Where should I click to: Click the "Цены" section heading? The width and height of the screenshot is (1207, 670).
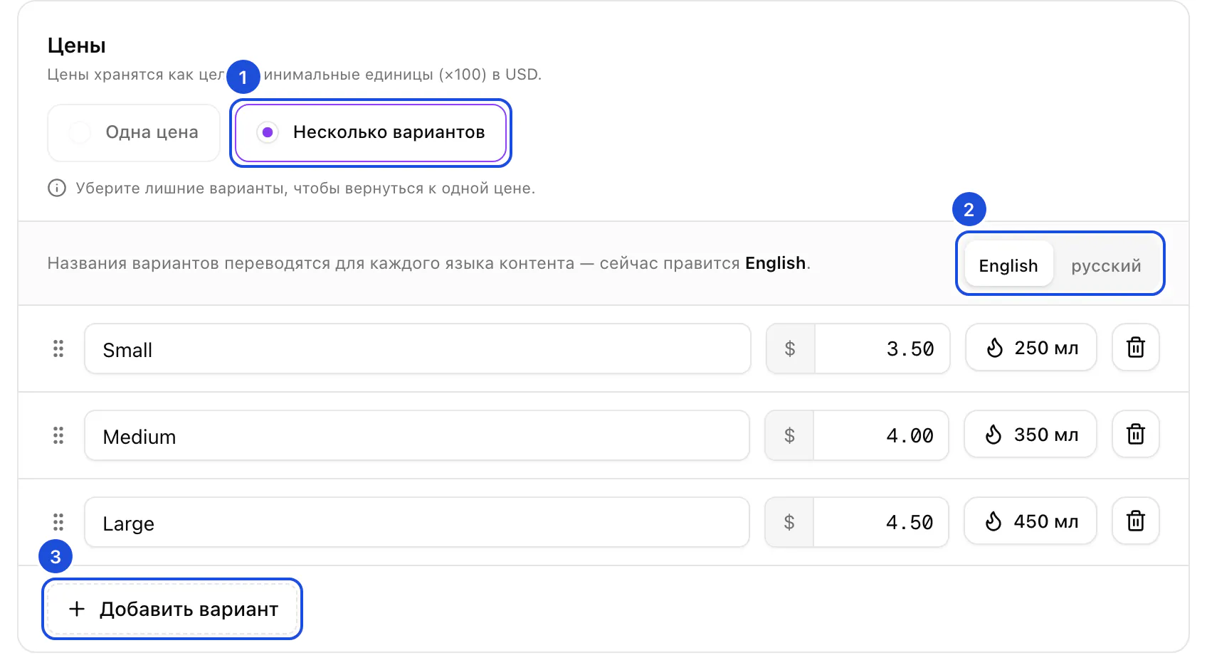pos(77,46)
